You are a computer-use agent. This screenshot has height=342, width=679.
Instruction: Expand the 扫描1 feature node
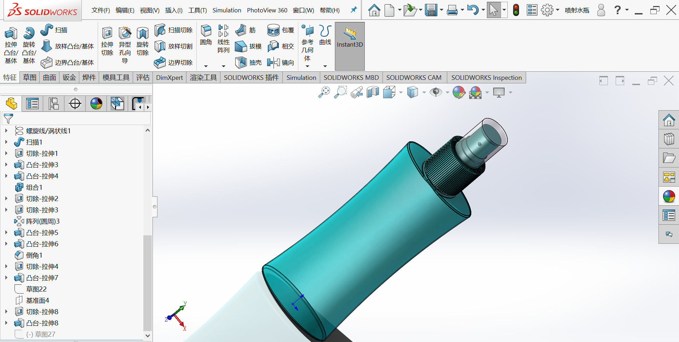point(6,142)
